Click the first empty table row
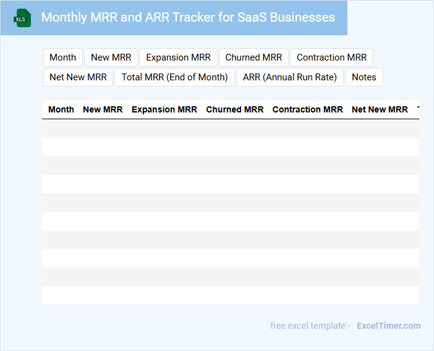 [230, 129]
